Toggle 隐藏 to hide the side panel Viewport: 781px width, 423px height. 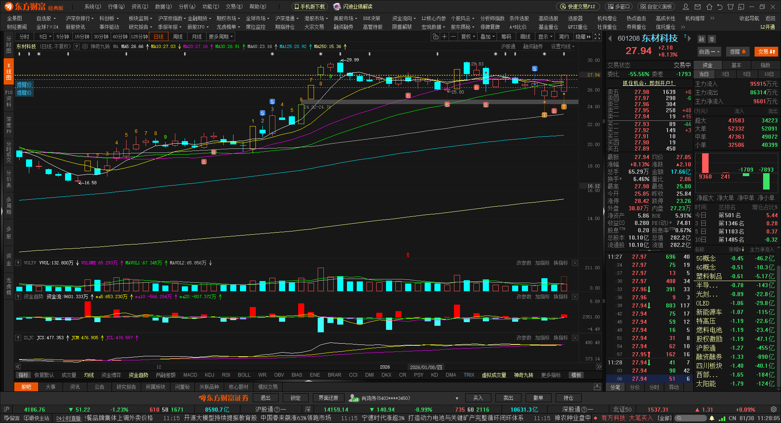click(582, 37)
